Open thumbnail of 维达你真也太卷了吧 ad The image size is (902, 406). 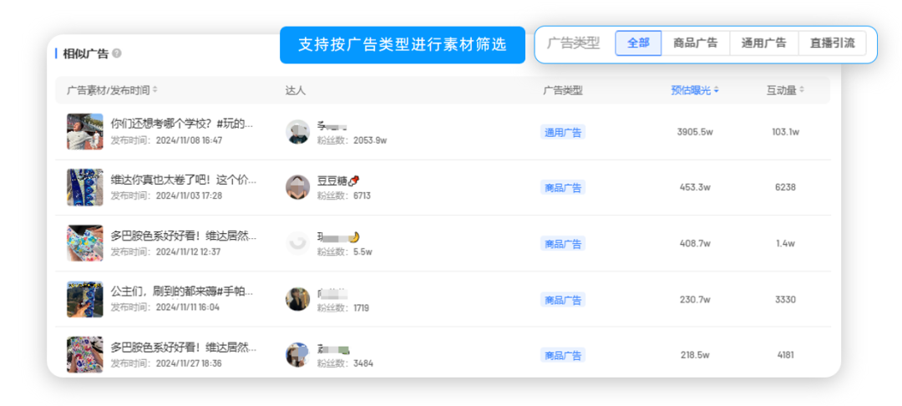point(84,187)
